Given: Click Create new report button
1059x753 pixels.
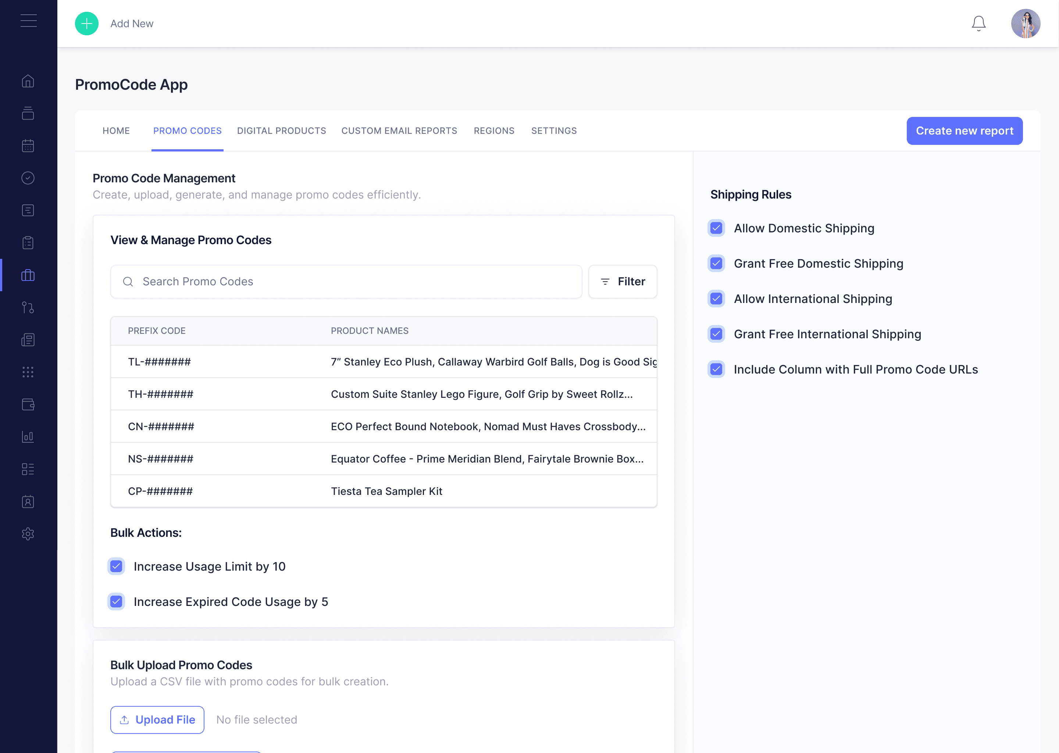Looking at the screenshot, I should 964,131.
